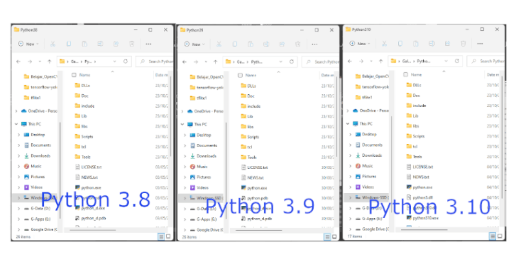516x271 pixels.
Task: Select the Scripts folder in the Python39 window
Action: click(x=250, y=137)
